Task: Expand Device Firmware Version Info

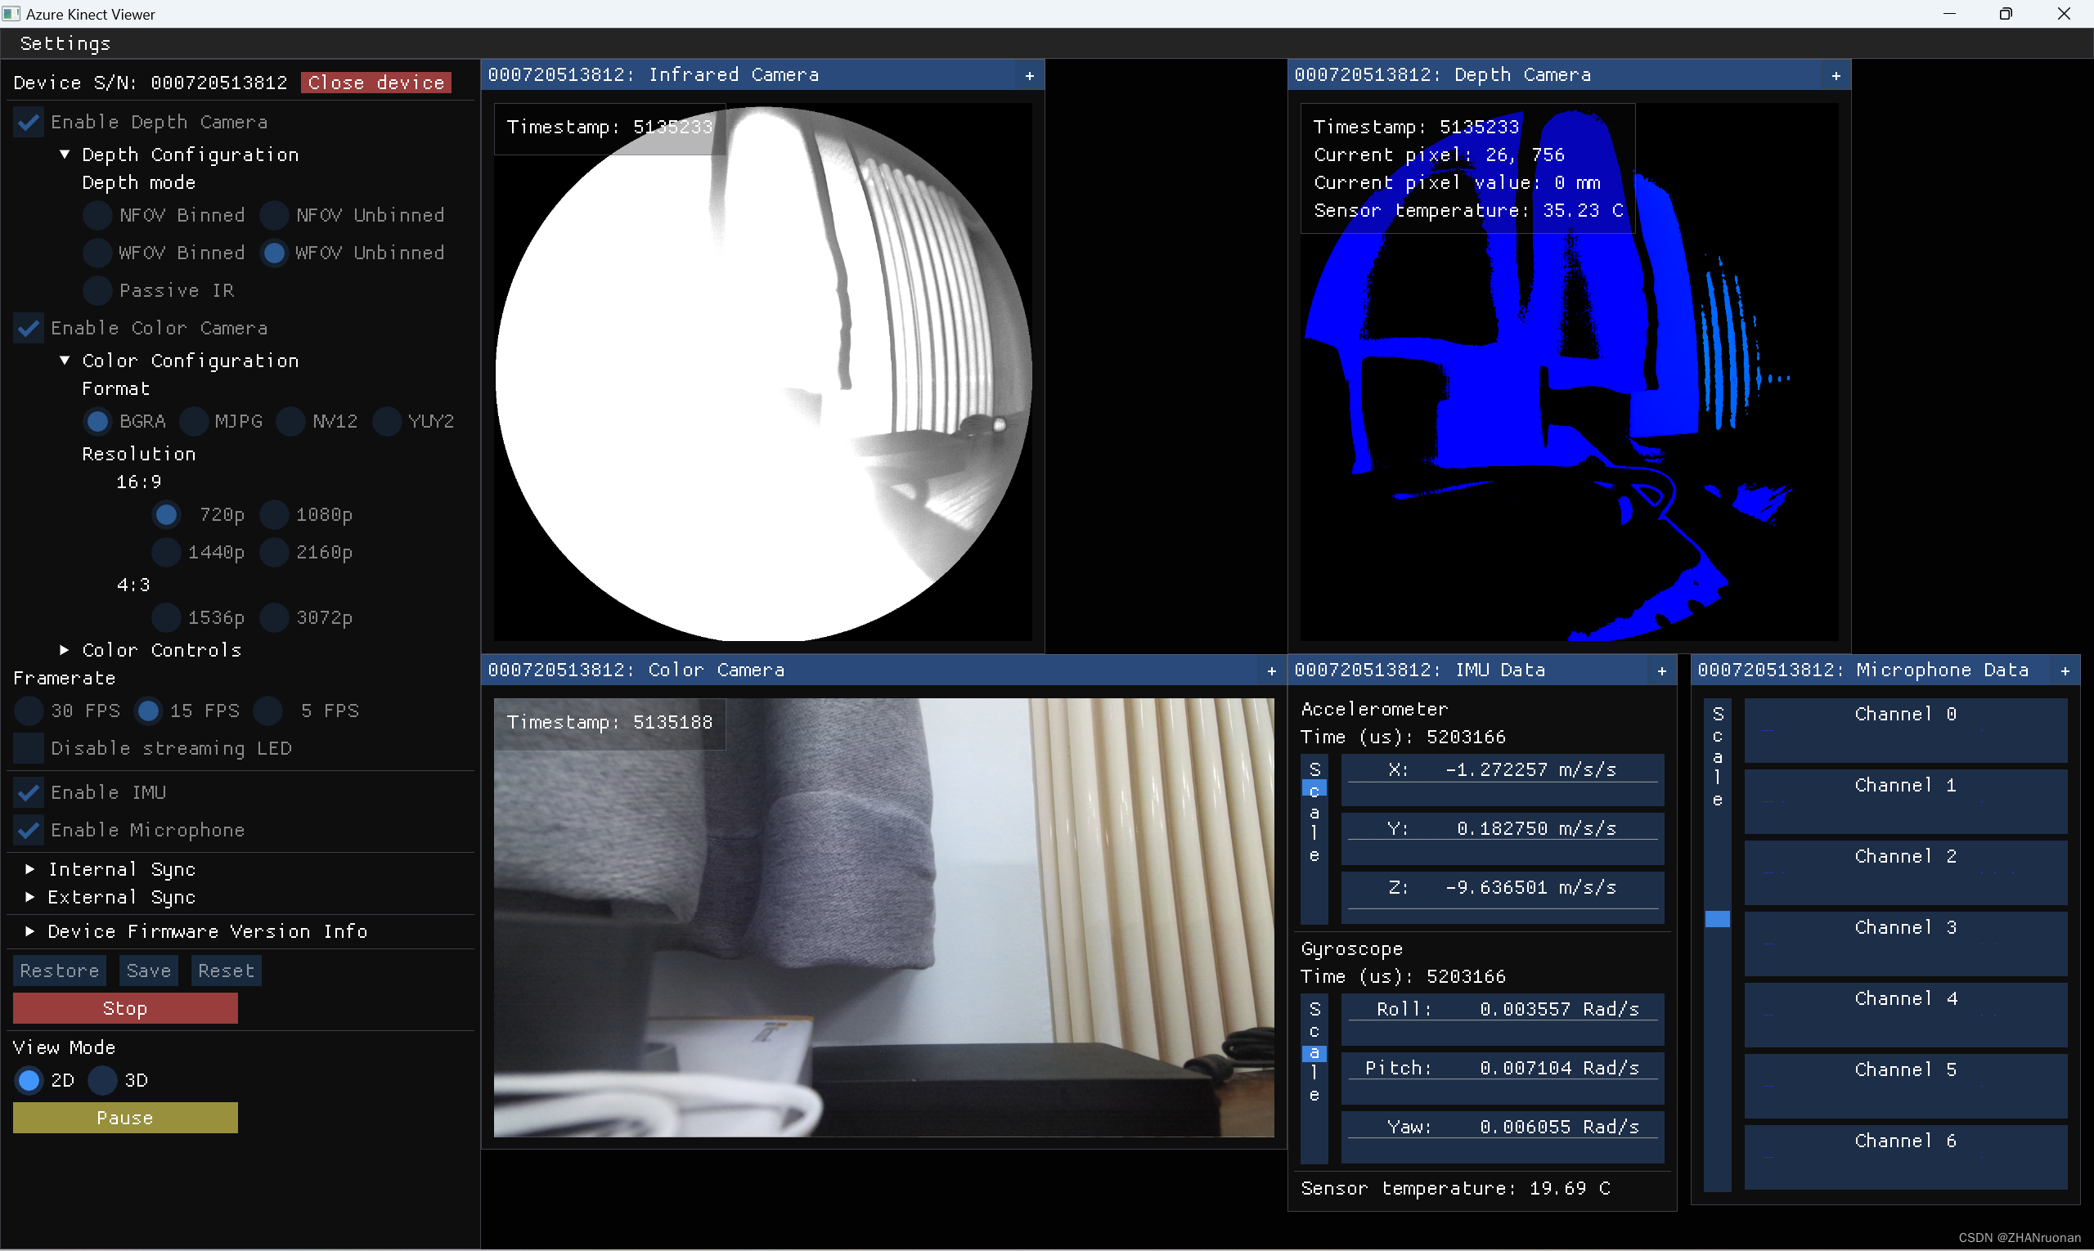Action: coord(30,930)
